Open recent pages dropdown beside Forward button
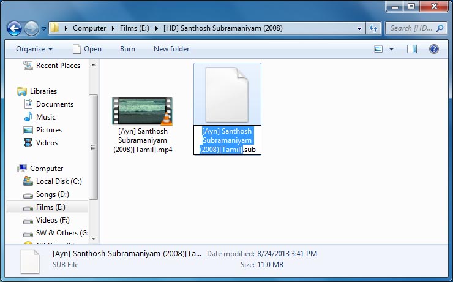Image resolution: width=453 pixels, height=282 pixels. [43, 29]
